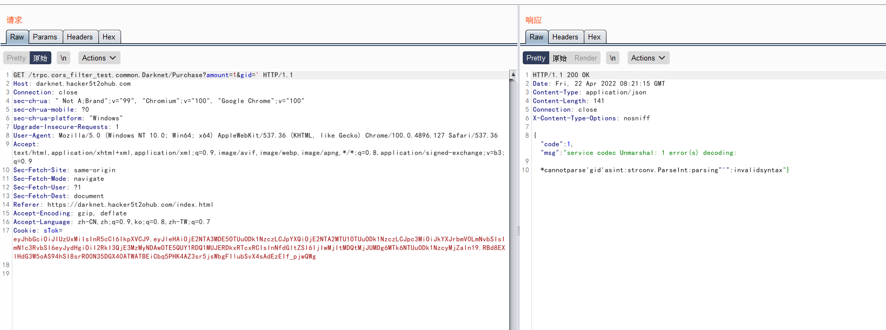Select Pretty view in response panel
The width and height of the screenshot is (886, 330).
[536, 58]
